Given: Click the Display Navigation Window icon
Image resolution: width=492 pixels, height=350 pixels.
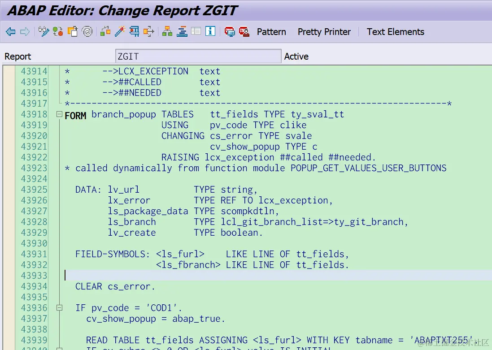Looking at the screenshot, I should tap(182, 32).
